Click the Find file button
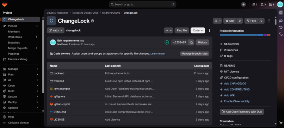This screenshot has width=284, height=128. (182, 31)
